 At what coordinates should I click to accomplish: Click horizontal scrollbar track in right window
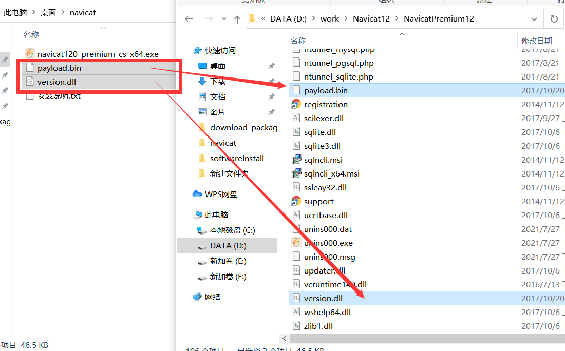coord(427,338)
